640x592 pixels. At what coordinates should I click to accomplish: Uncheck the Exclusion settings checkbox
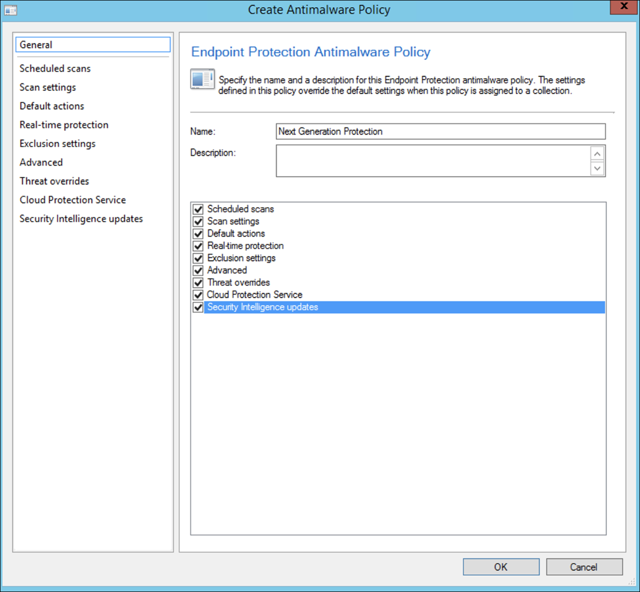pos(198,258)
